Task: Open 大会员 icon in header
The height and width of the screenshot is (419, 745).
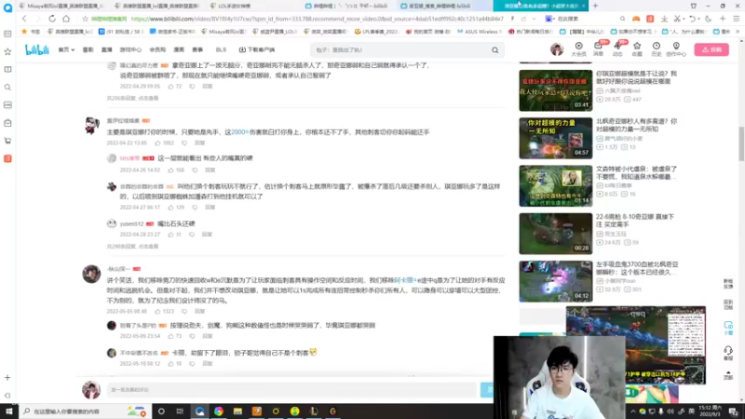Action: [578, 49]
